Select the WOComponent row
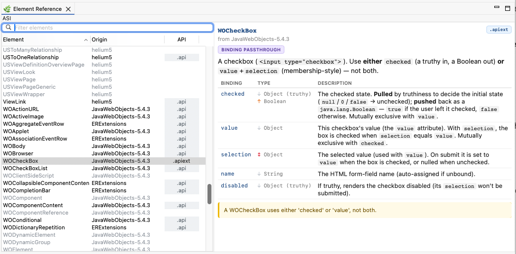The height and width of the screenshot is (254, 516). 103,198
